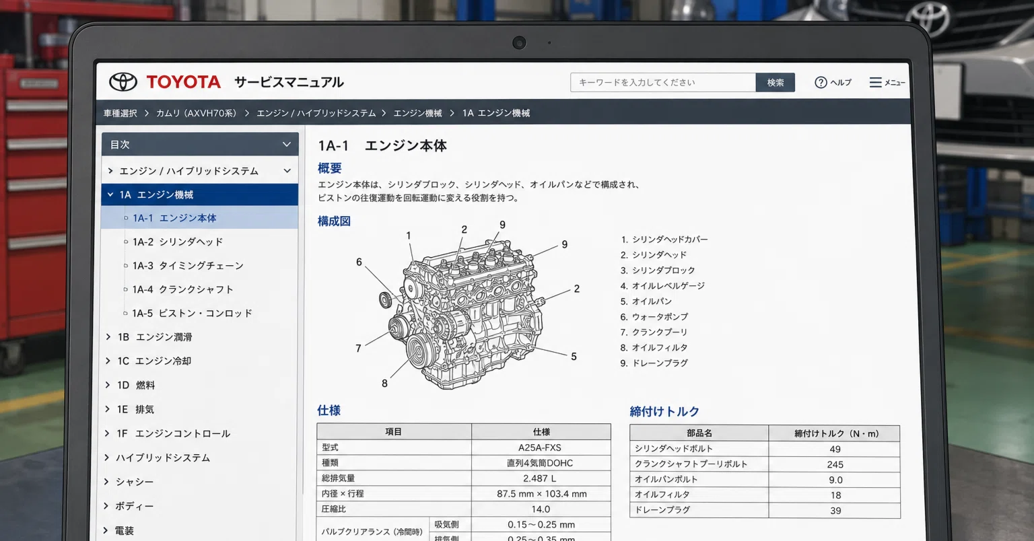Expand ハイブリッドシステム section in contents
This screenshot has width=1034, height=541.
107,458
